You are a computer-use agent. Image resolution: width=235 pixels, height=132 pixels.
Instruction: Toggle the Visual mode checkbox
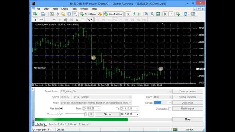click(61, 114)
